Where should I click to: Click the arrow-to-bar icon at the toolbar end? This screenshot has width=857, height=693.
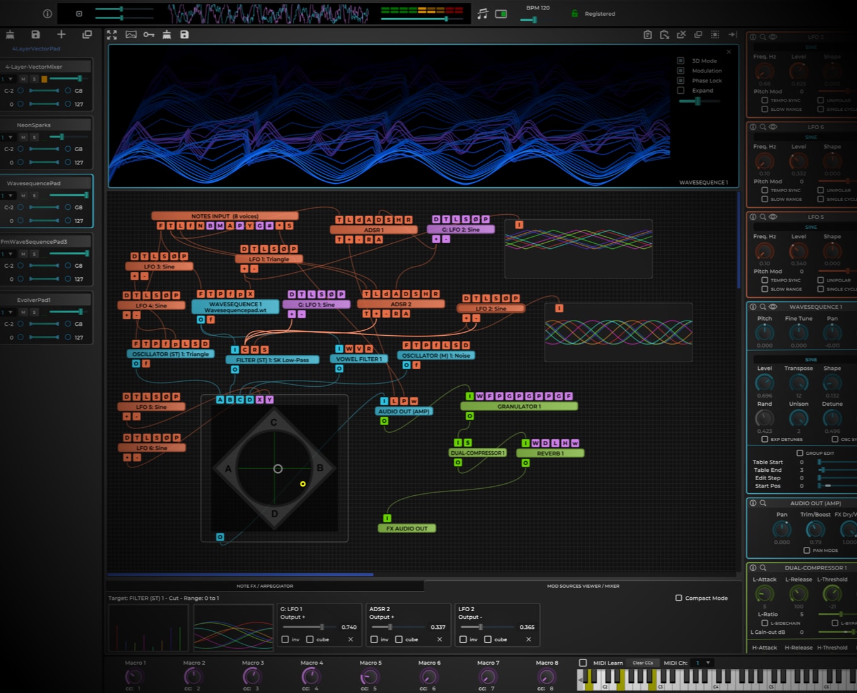point(732,35)
